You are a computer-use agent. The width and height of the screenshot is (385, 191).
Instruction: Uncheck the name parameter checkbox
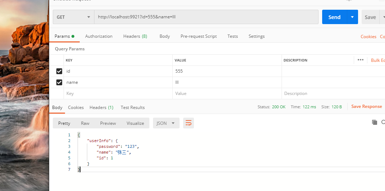point(59,82)
